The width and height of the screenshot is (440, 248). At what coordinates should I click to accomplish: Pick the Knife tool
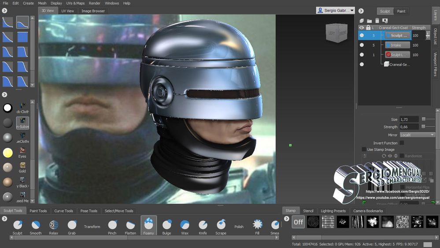click(x=203, y=227)
